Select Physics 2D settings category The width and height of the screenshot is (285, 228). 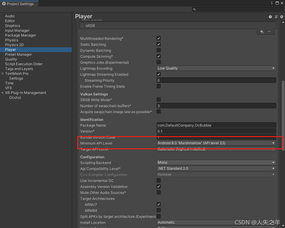pyautogui.click(x=14, y=45)
